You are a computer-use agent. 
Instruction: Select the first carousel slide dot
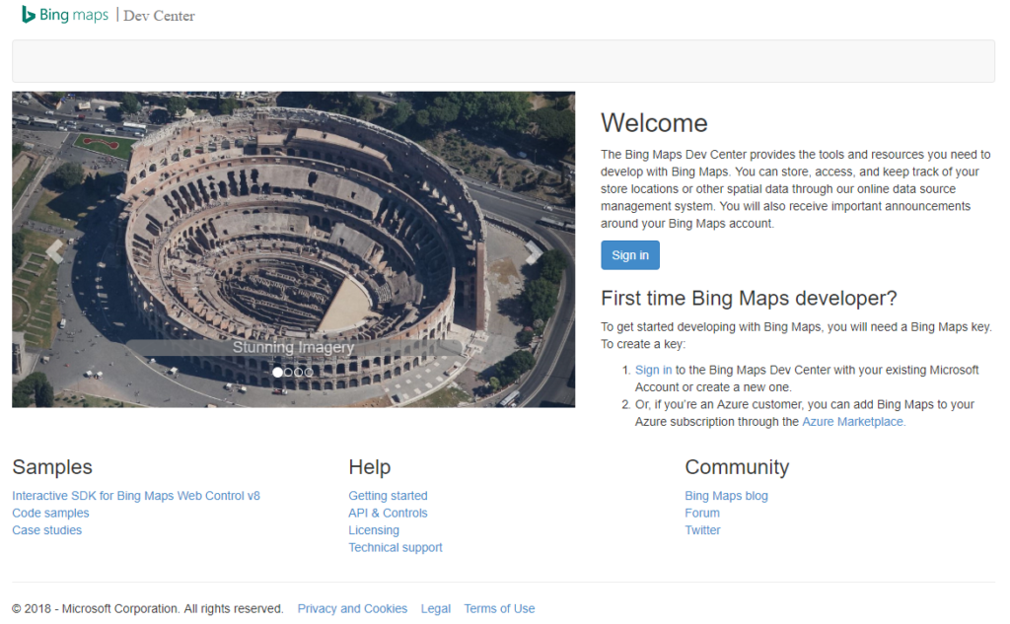277,373
